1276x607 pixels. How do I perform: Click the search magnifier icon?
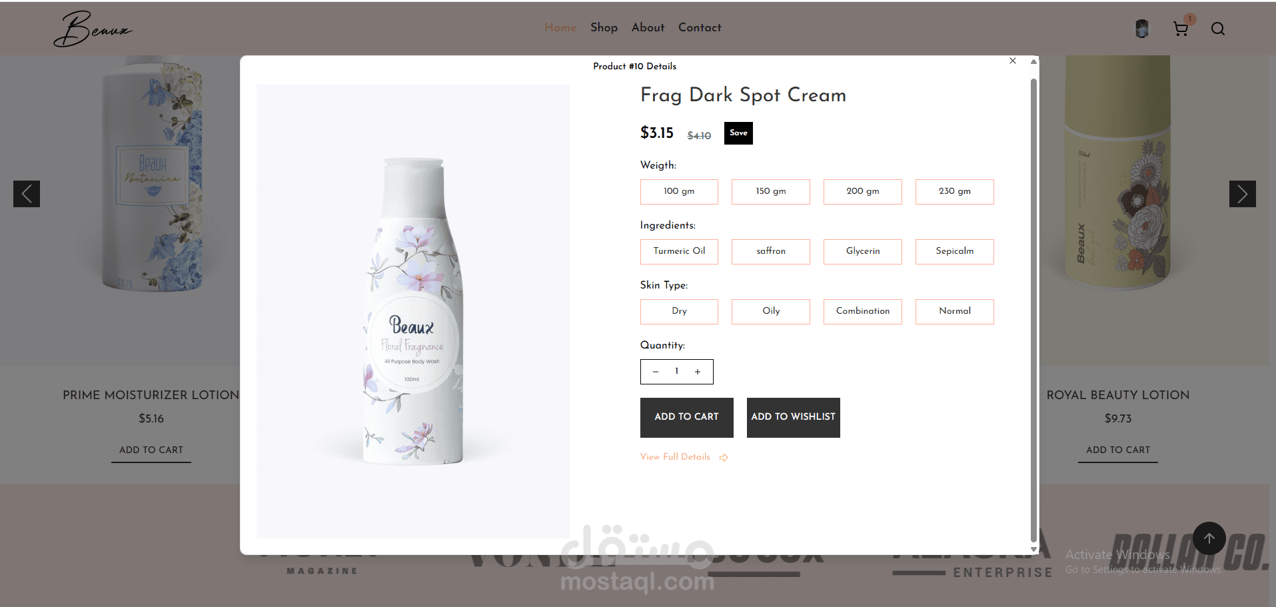click(1218, 29)
